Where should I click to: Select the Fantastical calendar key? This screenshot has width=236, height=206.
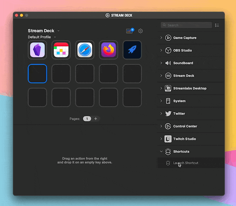(x=61, y=50)
